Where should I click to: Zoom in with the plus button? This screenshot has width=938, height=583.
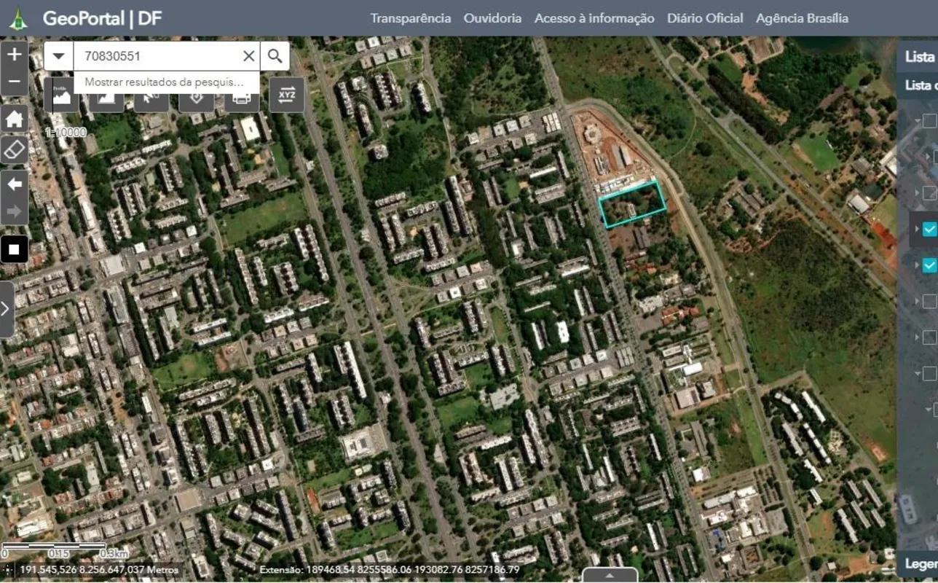pyautogui.click(x=15, y=55)
